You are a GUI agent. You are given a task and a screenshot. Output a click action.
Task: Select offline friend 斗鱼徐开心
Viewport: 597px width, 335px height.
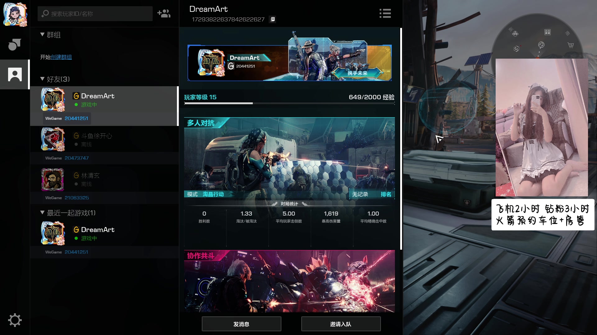(104, 145)
